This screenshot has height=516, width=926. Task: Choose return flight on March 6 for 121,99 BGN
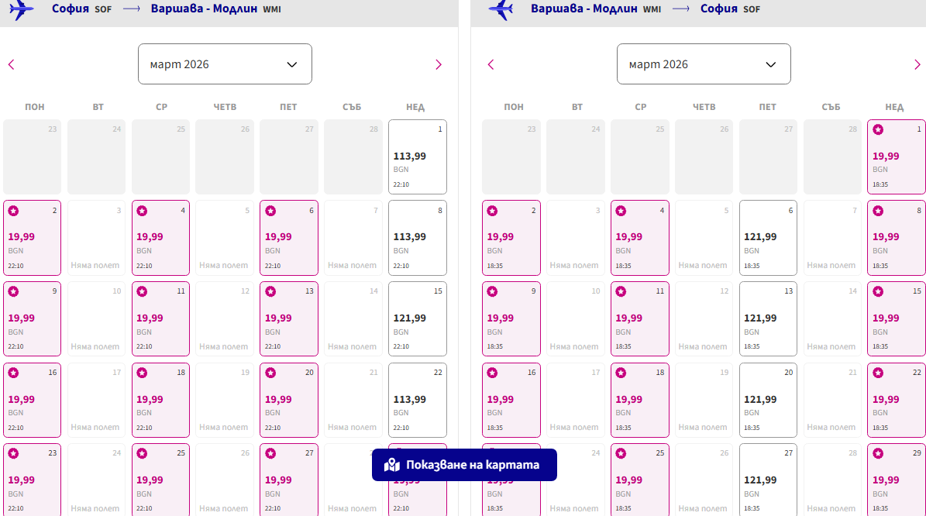click(768, 238)
